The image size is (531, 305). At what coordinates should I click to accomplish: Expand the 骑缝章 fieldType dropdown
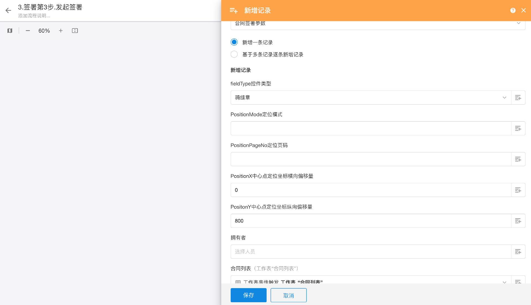tap(371, 98)
